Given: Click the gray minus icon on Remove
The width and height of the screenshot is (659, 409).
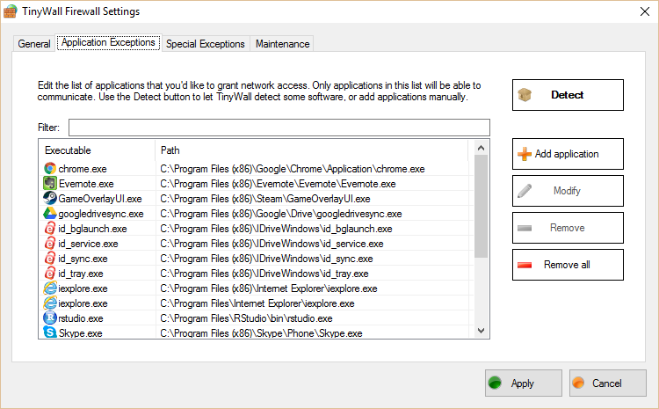Looking at the screenshot, I should (525, 228).
